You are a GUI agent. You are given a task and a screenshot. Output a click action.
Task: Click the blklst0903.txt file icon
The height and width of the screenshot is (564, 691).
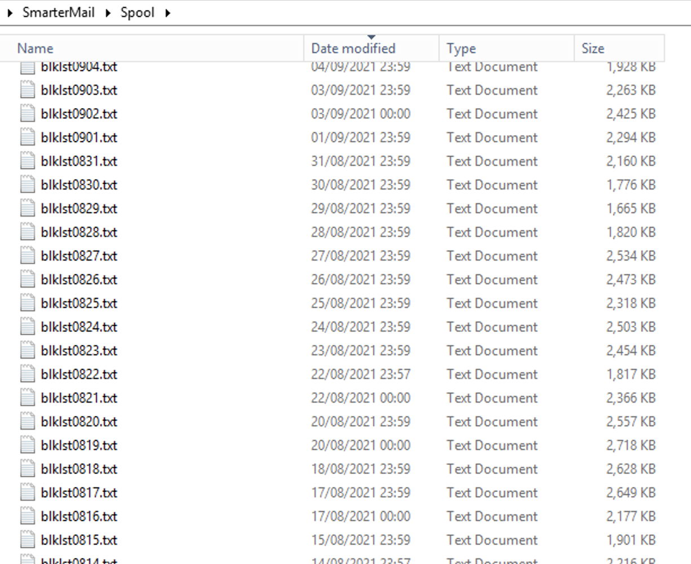[28, 90]
